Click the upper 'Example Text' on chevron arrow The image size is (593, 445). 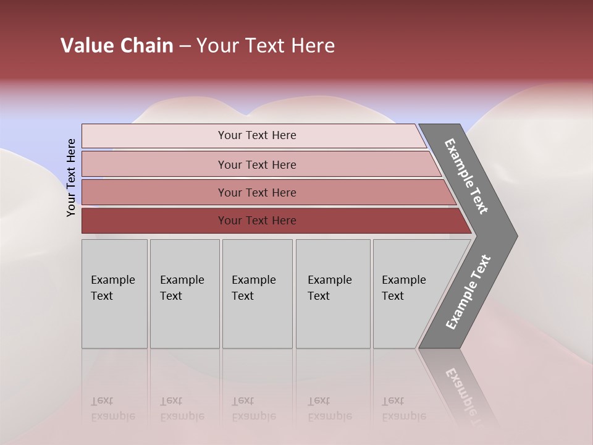click(x=467, y=176)
